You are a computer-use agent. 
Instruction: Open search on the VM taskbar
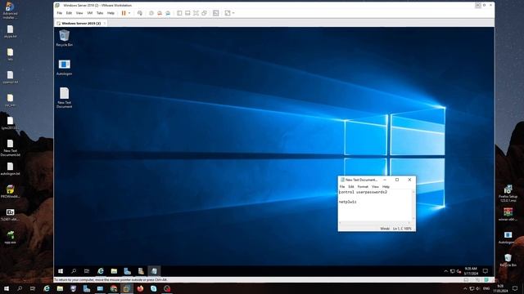coord(74,271)
